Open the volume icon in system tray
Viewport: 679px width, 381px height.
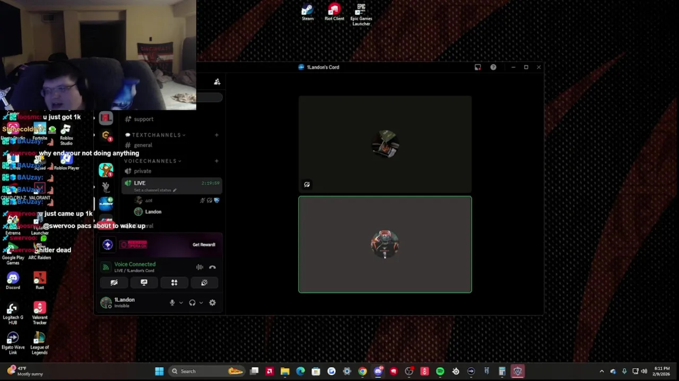(x=644, y=371)
